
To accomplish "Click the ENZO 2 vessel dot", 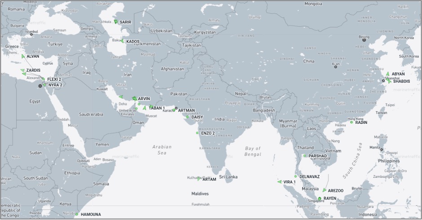I will (x=197, y=133).
